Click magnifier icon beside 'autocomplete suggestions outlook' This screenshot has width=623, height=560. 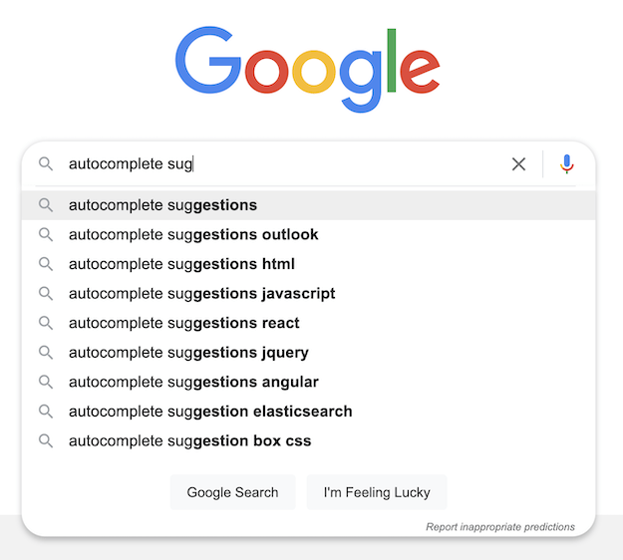(x=46, y=235)
